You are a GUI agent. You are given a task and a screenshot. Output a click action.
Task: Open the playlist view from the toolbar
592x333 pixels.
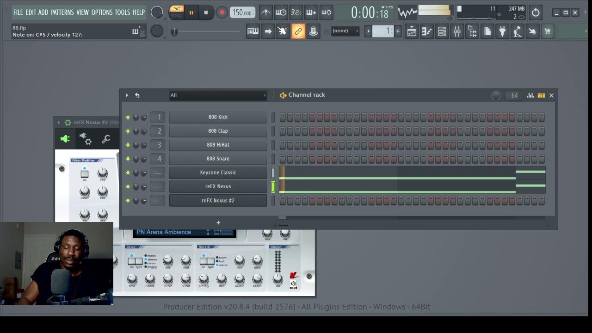click(x=412, y=31)
